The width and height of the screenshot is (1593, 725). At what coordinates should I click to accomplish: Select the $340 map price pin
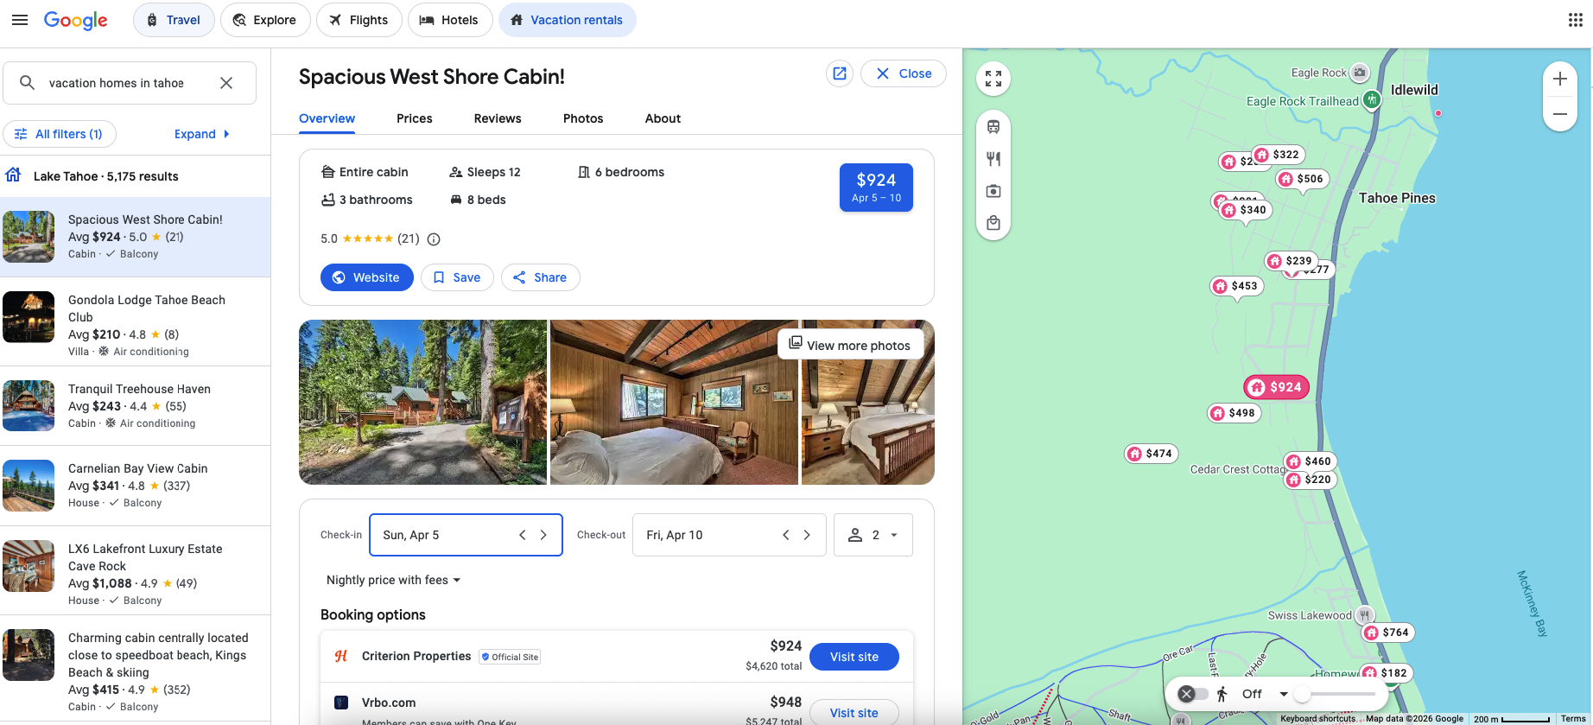pyautogui.click(x=1245, y=210)
